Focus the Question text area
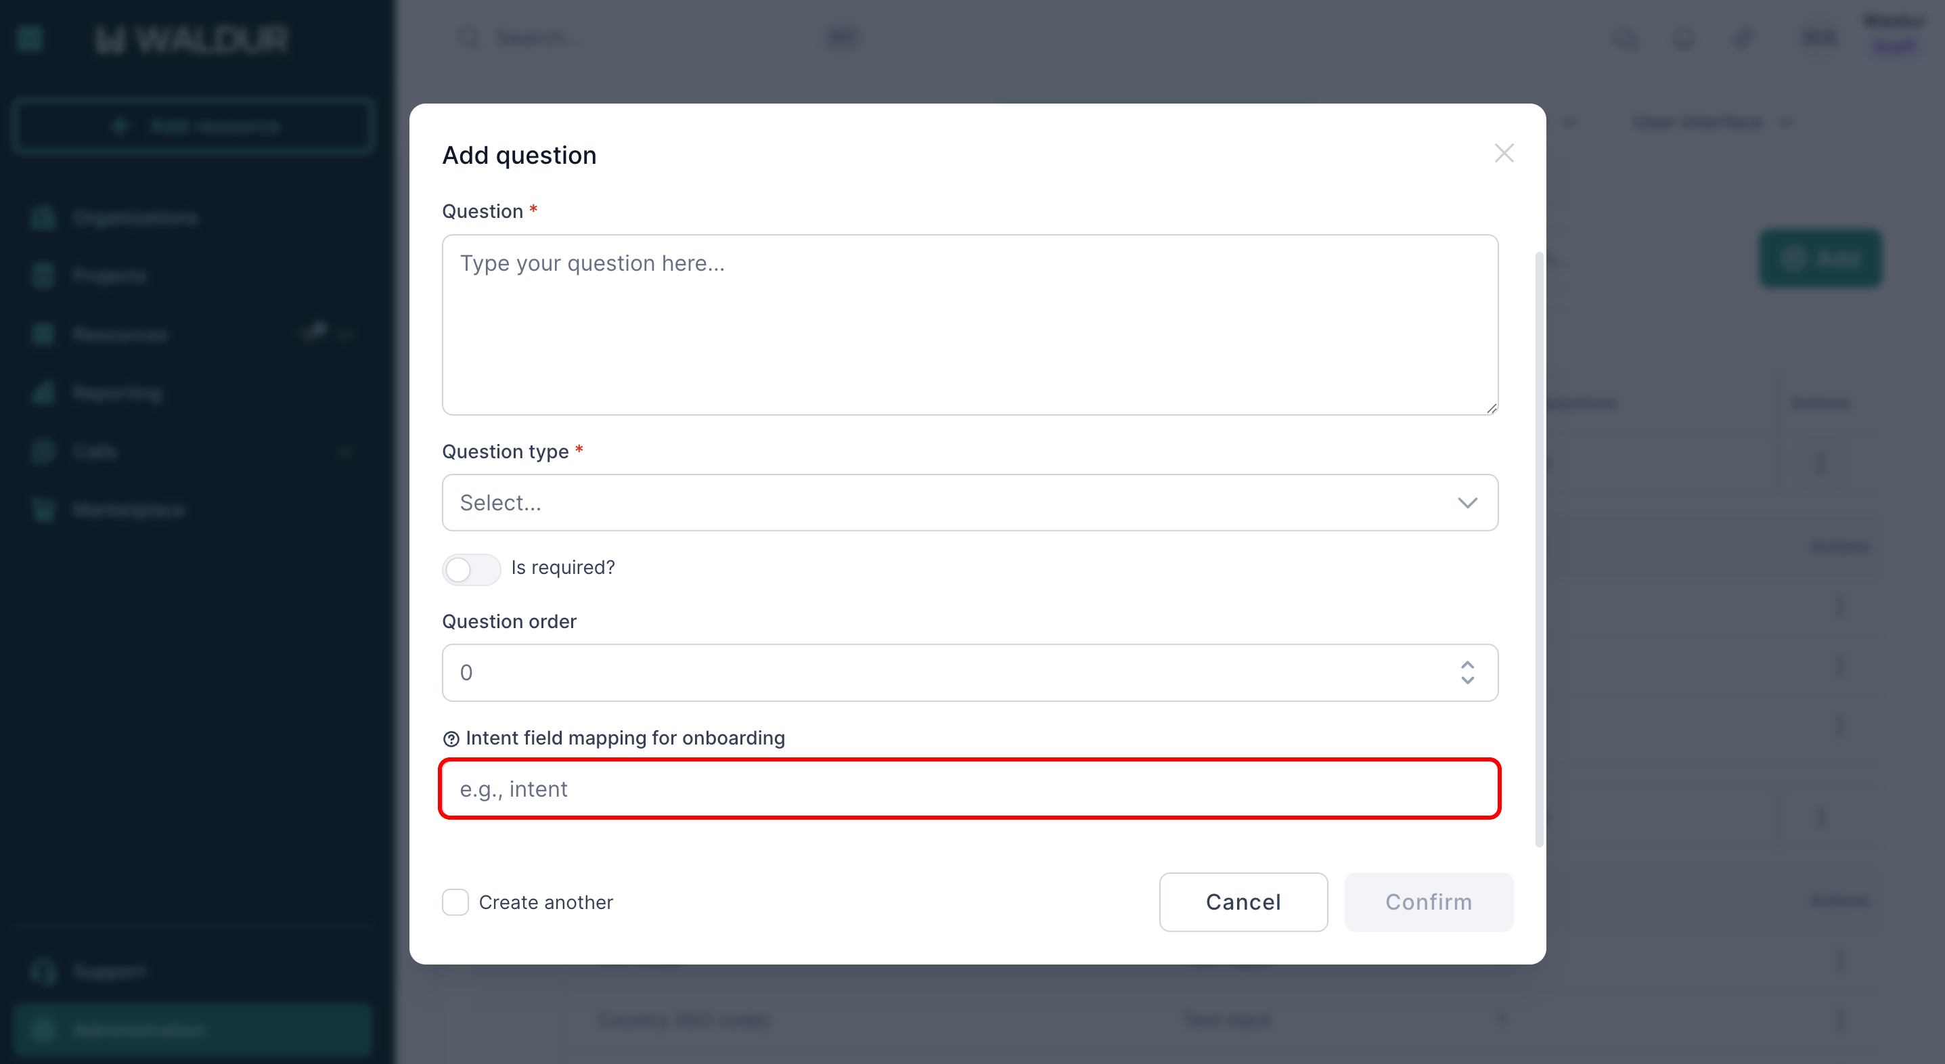Screen dimensions: 1945x1064 click(970, 325)
